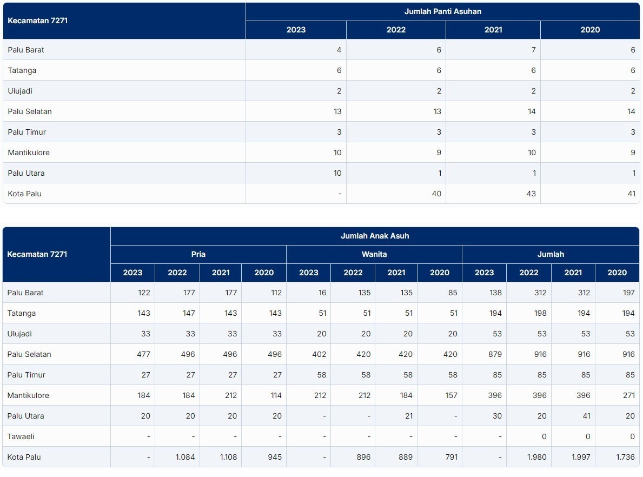Click the "Jumlah Anak Asuh" header
Viewport: 643px width, 477px height.
click(x=375, y=236)
